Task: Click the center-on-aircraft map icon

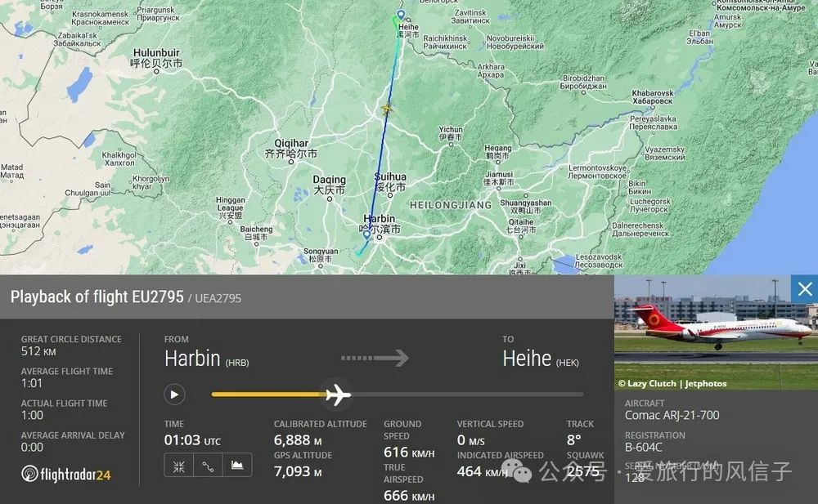Action: 178,466
